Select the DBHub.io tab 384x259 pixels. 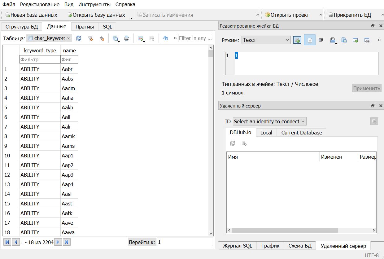click(241, 132)
